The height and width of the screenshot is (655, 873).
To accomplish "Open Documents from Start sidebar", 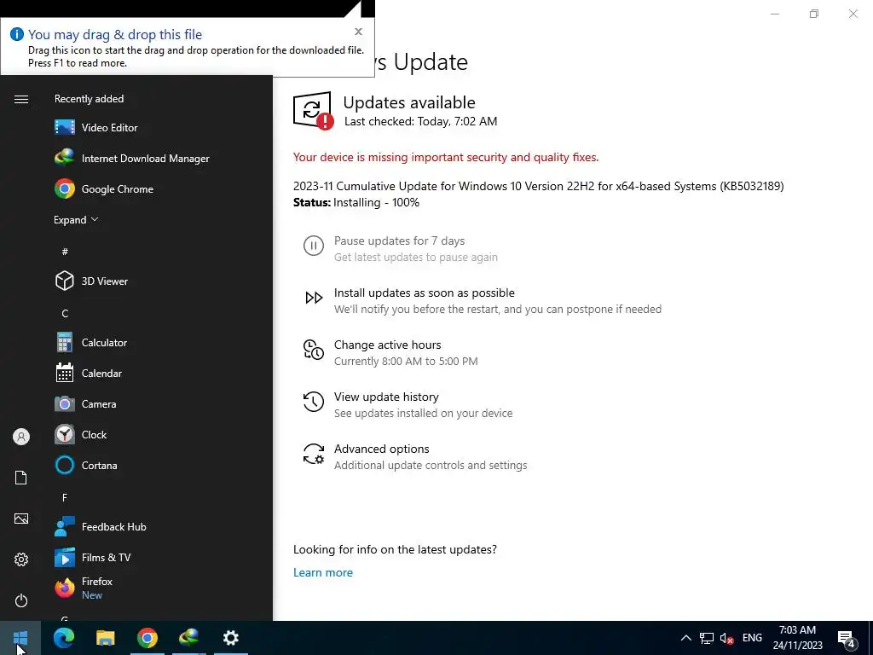I will [x=21, y=478].
